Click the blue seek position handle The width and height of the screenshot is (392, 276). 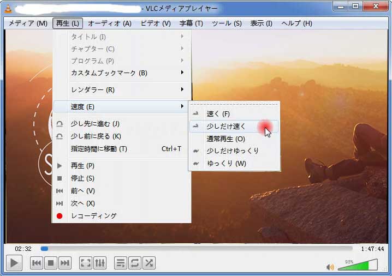point(45,249)
